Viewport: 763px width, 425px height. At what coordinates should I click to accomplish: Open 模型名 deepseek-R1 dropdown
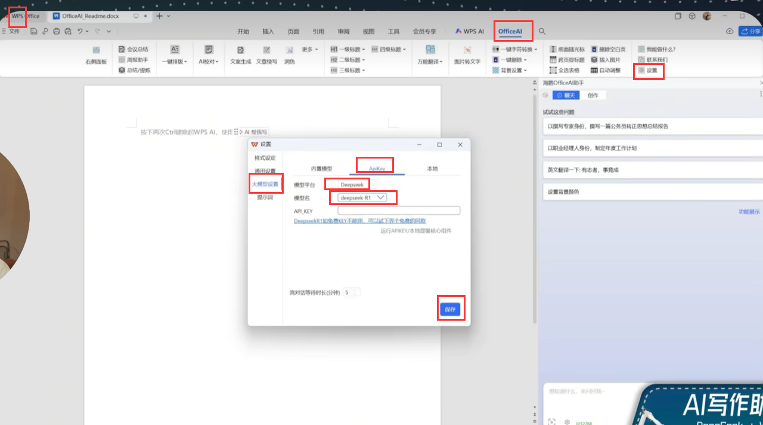pos(363,197)
